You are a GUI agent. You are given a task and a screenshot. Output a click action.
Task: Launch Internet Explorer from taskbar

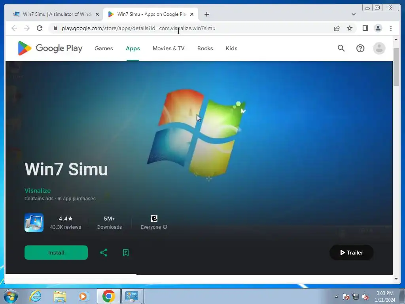35,296
